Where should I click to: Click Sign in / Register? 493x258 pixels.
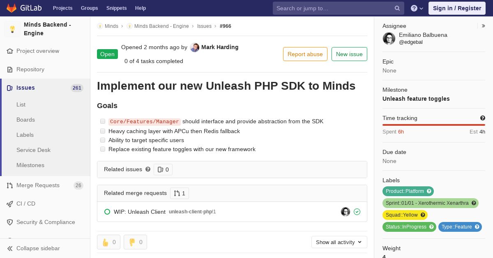[x=457, y=8]
